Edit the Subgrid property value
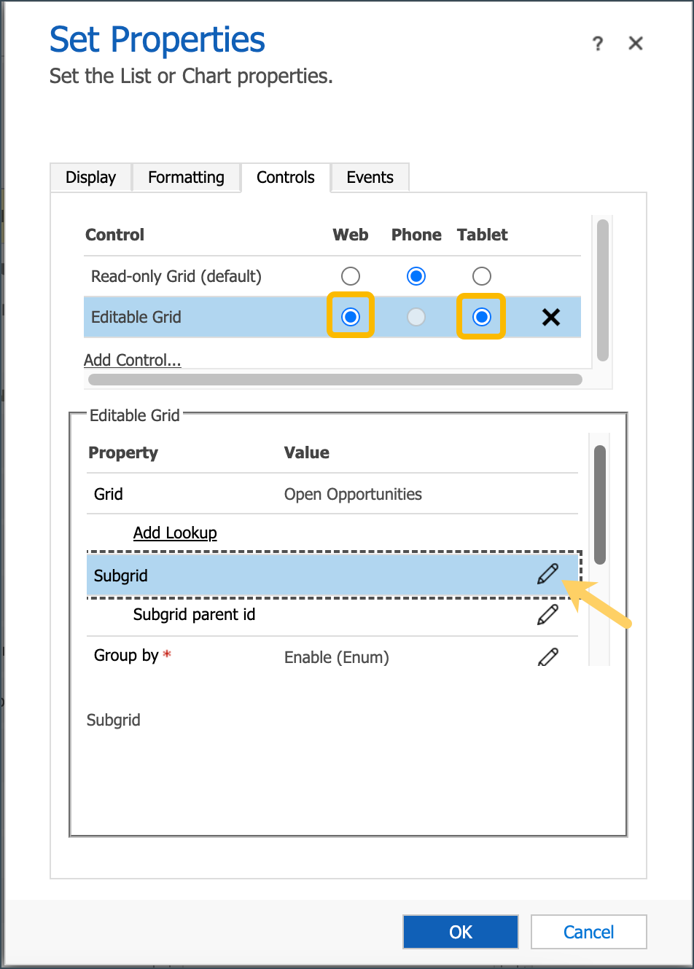This screenshot has width=694, height=969. coord(547,574)
